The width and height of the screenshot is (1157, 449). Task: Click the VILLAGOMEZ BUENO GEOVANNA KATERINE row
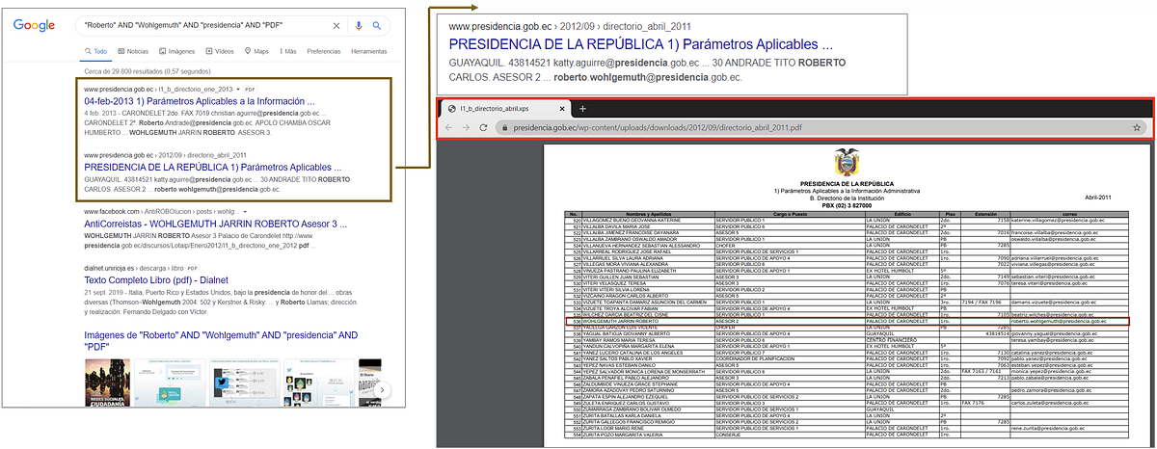(845, 221)
